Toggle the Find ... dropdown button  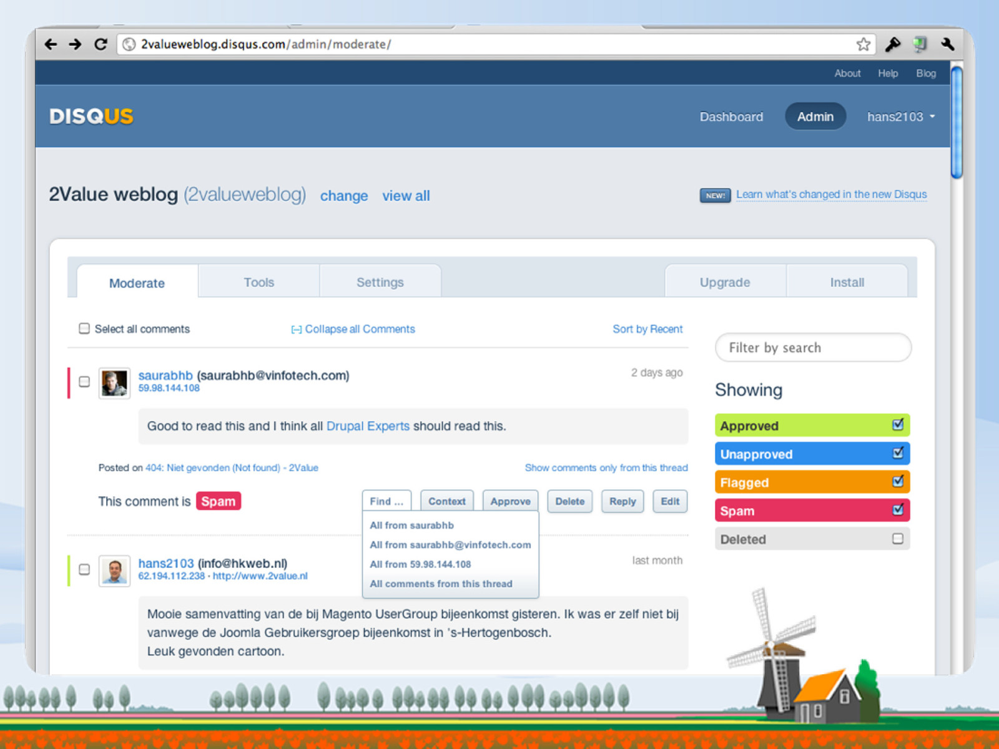pyautogui.click(x=386, y=501)
